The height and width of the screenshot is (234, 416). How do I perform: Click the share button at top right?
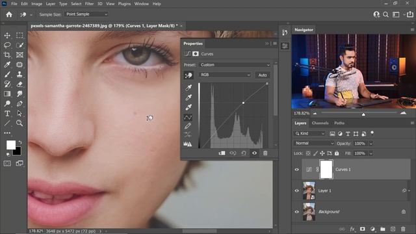coord(410,14)
